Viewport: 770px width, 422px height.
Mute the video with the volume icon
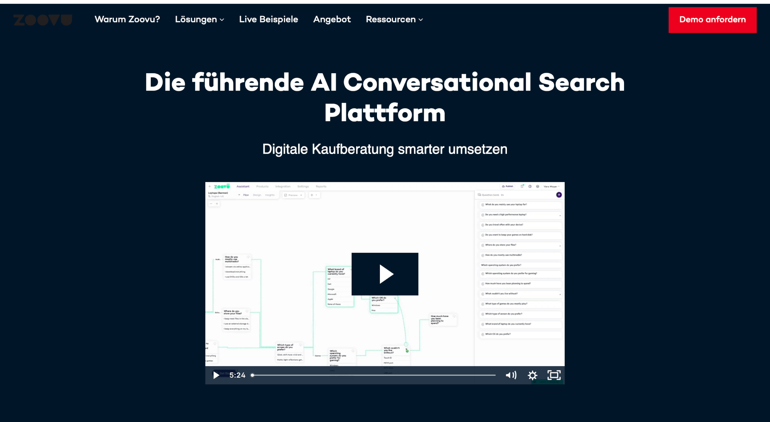point(511,375)
